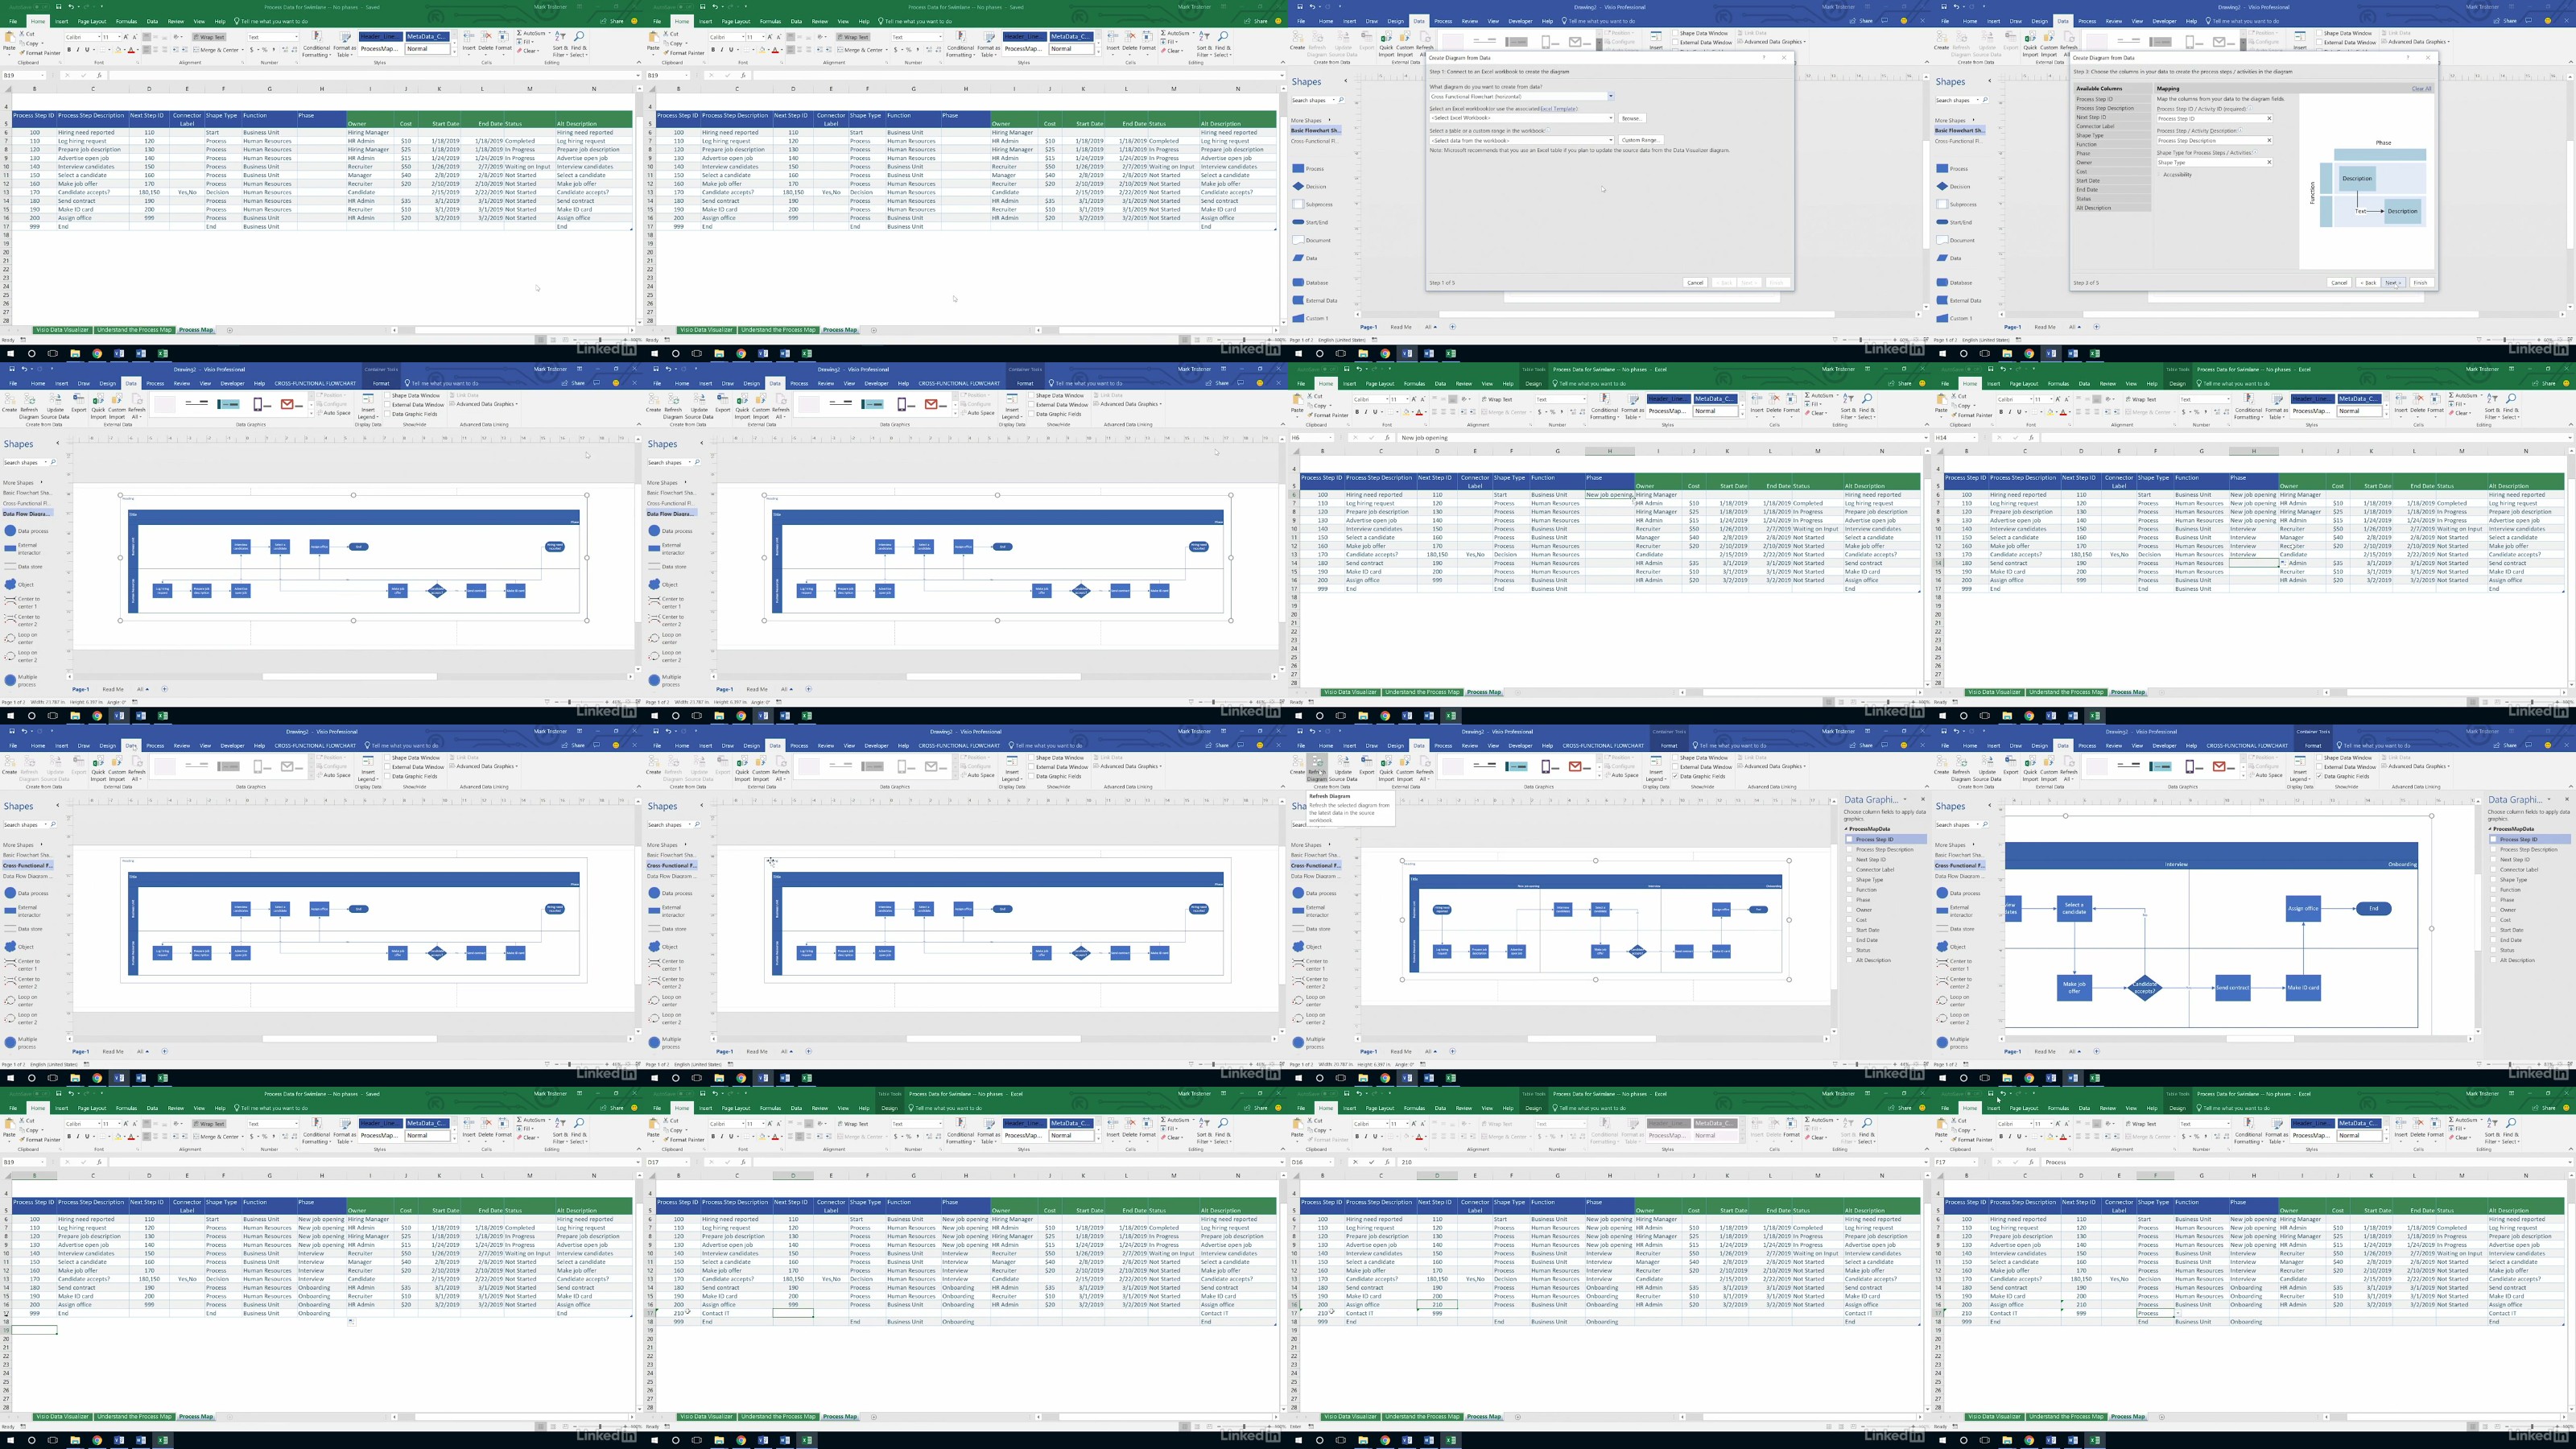Image resolution: width=2576 pixels, height=1449 pixels.
Task: Open the diagram type dropdown in Step 1 dialog
Action: coord(1610,96)
